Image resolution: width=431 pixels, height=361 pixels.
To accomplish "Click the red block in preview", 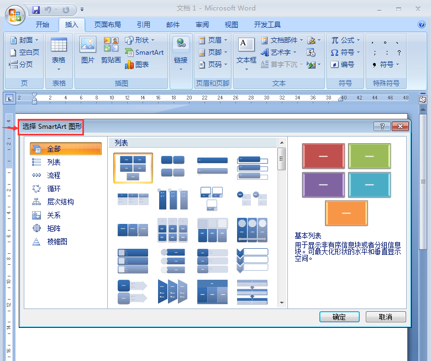I will pyautogui.click(x=323, y=156).
